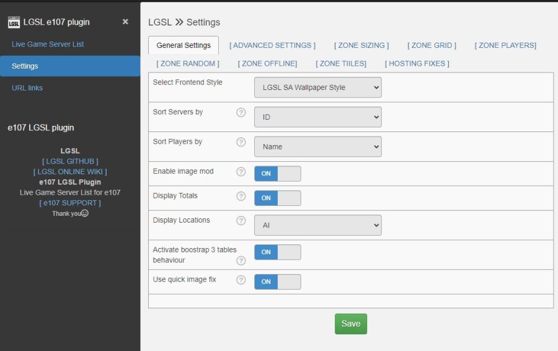The width and height of the screenshot is (558, 351).
Task: Open the e107 SUPPORT link
Action: tap(70, 203)
